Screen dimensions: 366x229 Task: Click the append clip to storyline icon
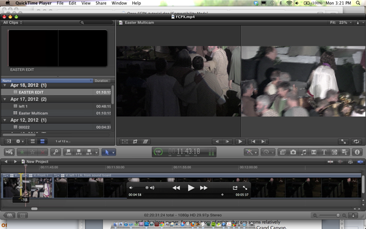(89, 152)
